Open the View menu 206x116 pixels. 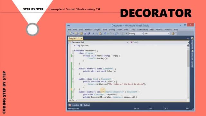pyautogui.click(x=81, y=30)
